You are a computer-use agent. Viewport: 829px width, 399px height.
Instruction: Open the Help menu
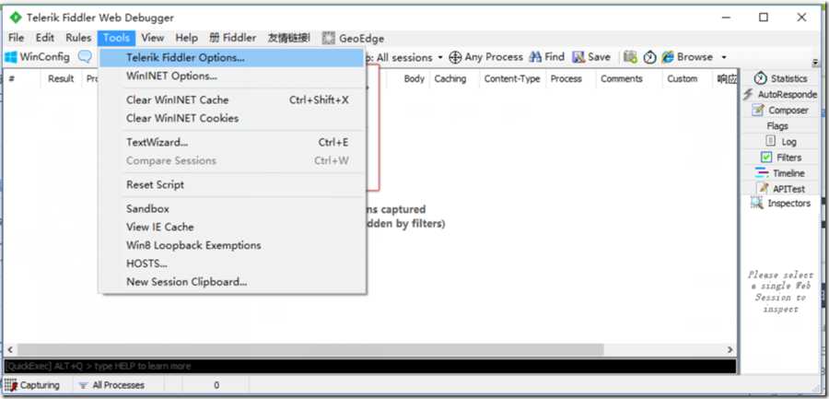[x=187, y=38]
